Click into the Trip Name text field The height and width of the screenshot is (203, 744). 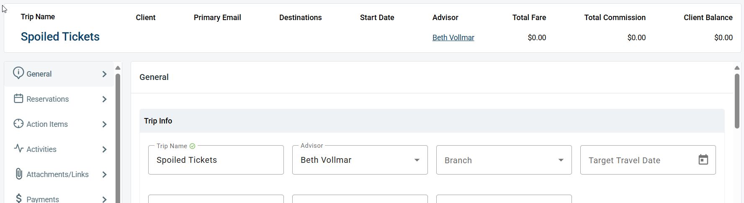[216, 160]
